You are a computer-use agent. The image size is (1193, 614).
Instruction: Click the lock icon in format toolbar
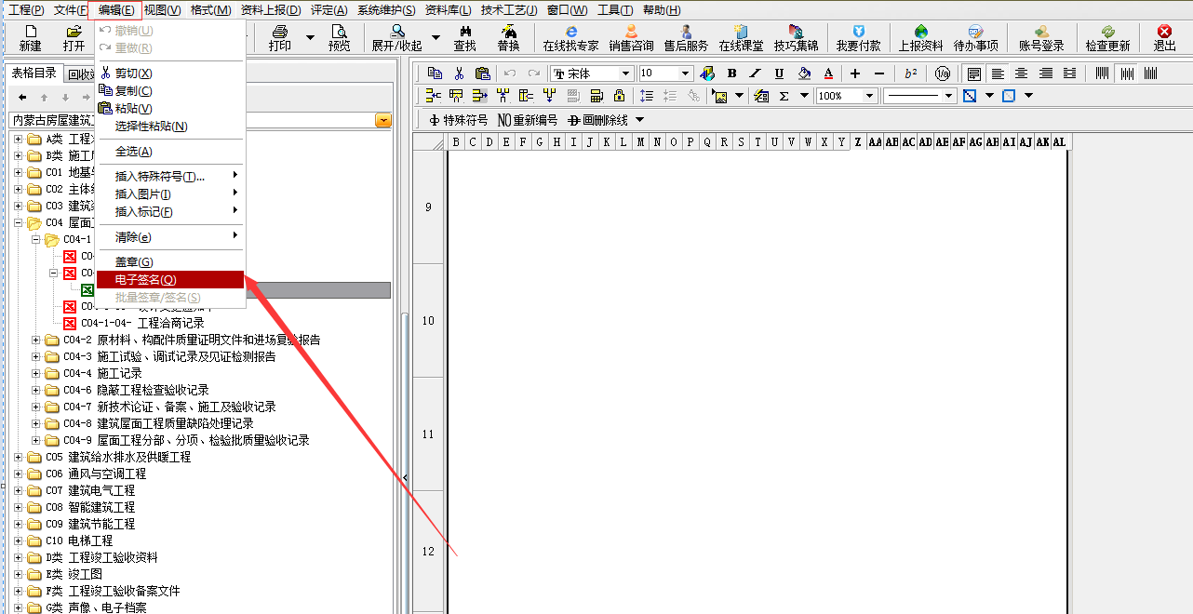(x=619, y=96)
